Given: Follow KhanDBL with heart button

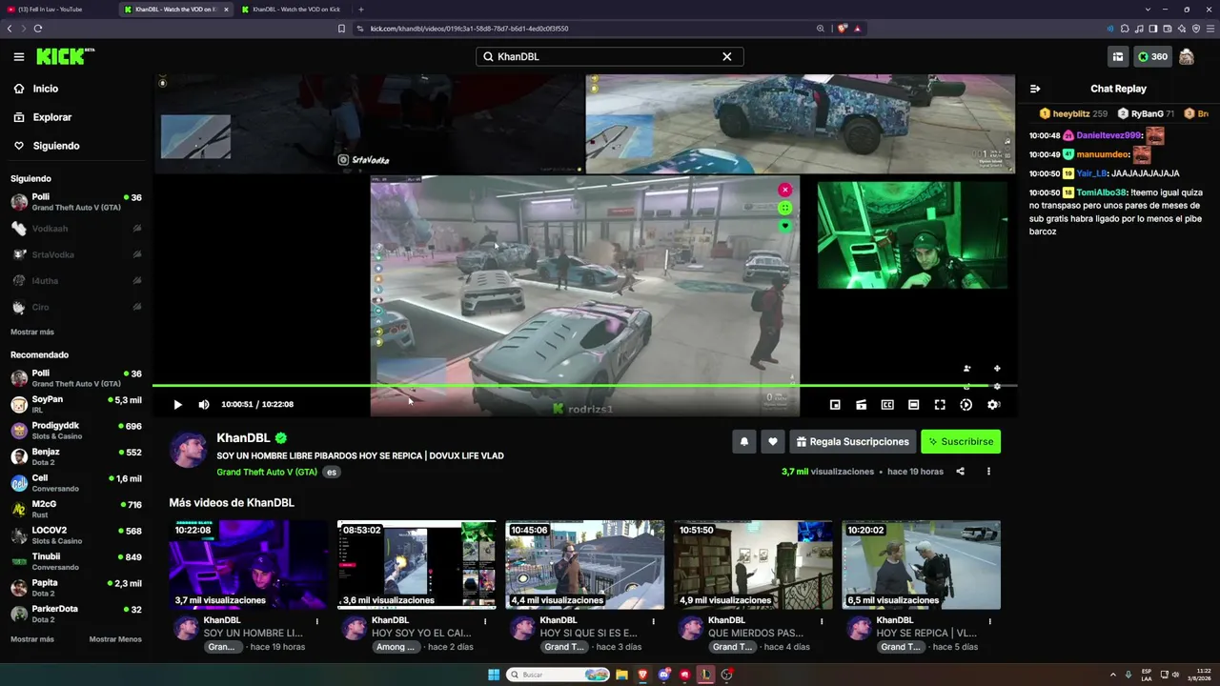Looking at the screenshot, I should (x=773, y=442).
